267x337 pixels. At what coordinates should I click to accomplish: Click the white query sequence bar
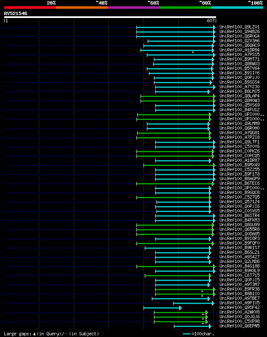(110, 17)
